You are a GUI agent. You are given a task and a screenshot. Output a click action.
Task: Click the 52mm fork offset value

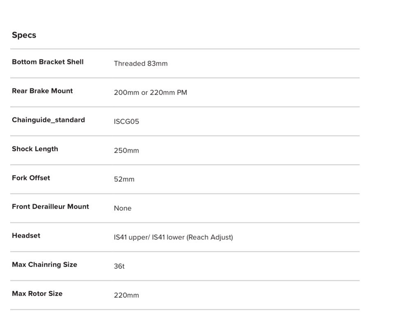(124, 179)
